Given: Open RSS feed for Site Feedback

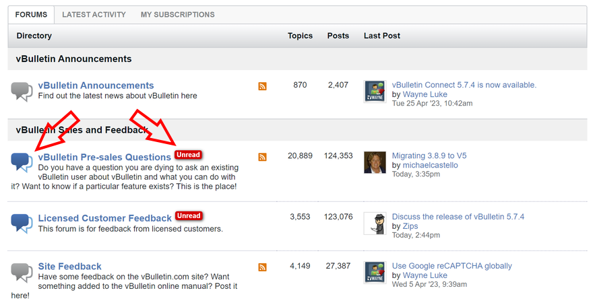Looking at the screenshot, I should 262,267.
